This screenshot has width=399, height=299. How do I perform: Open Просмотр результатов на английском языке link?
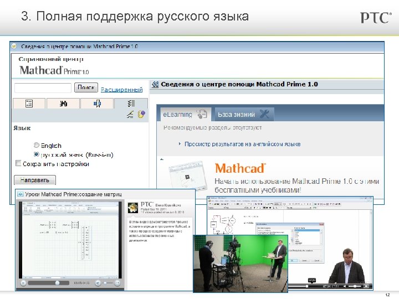tap(243, 144)
